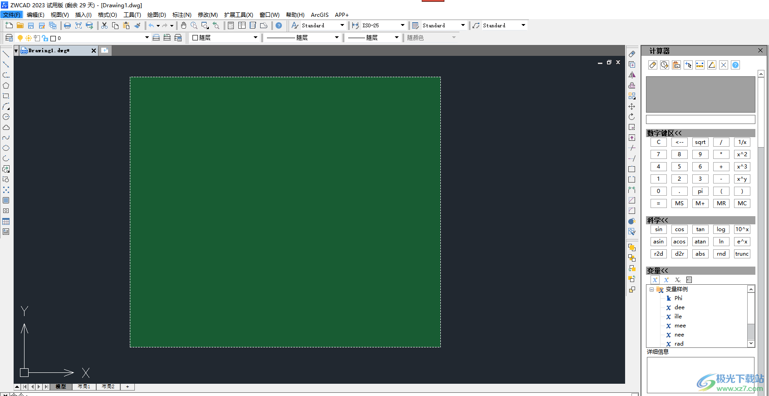769x396 pixels.
Task: Click the MS memory store button
Action: click(680, 203)
